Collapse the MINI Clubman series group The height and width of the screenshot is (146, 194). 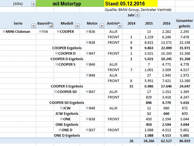4,31
